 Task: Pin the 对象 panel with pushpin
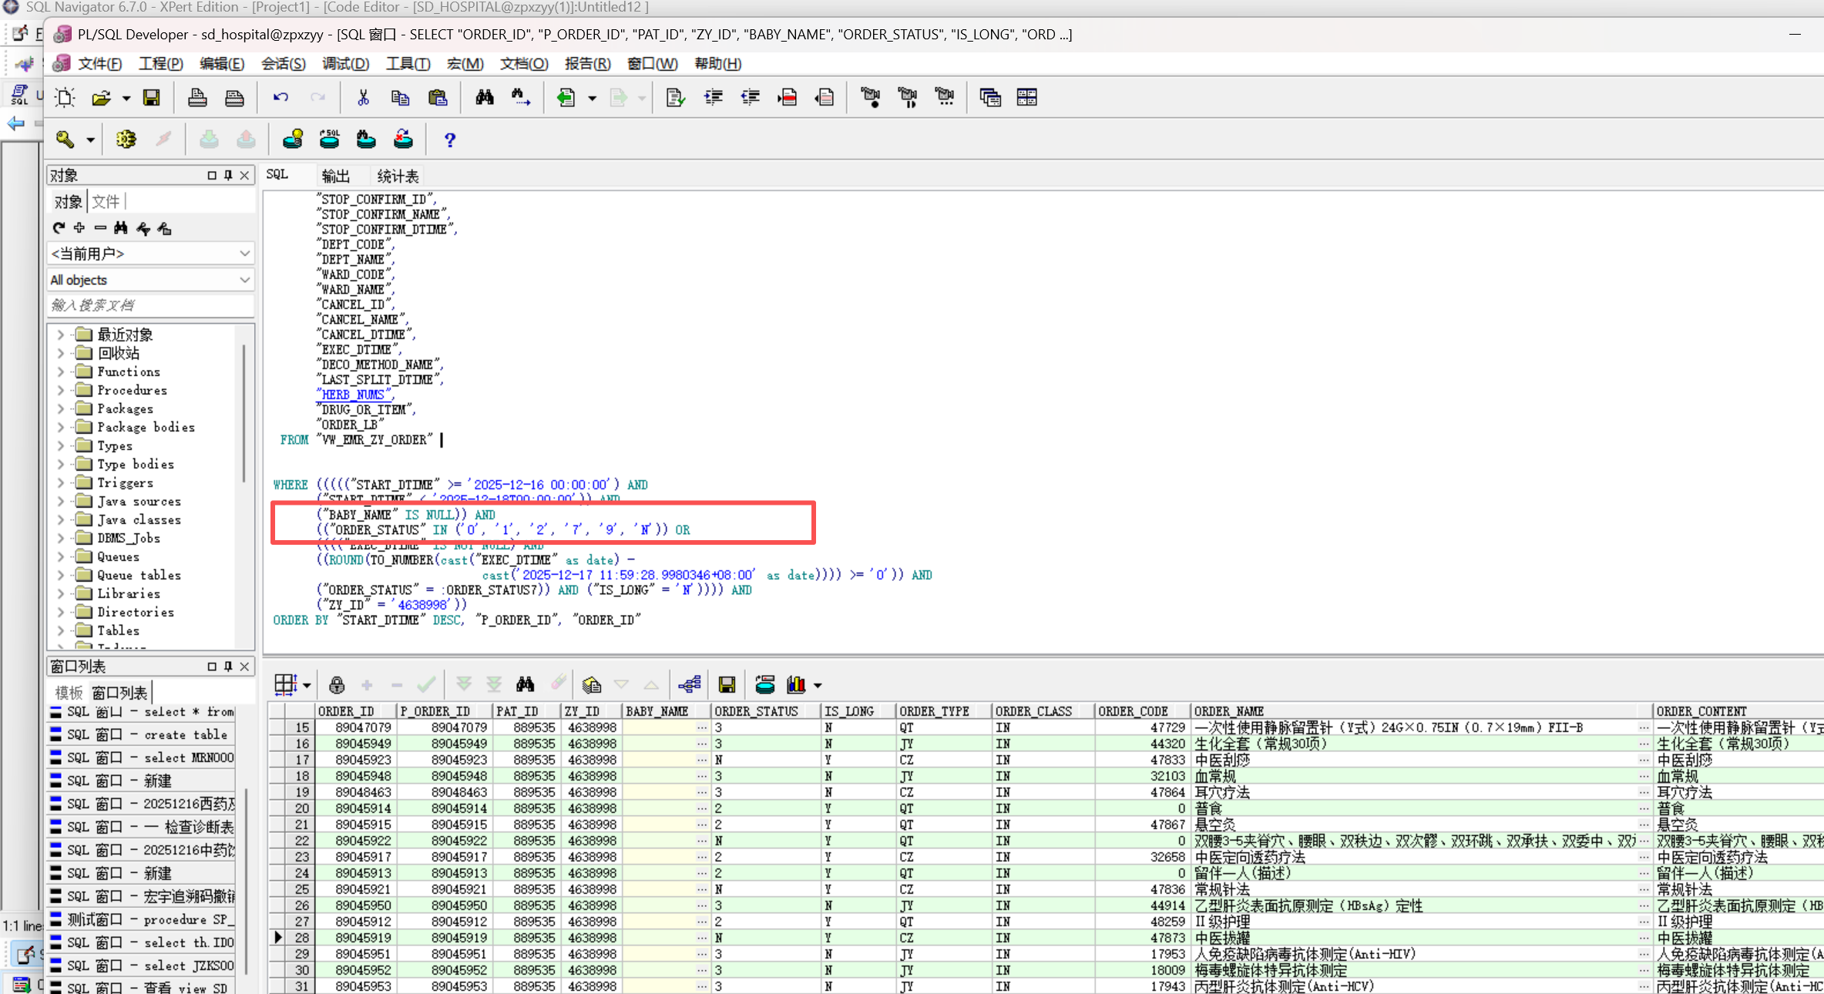pyautogui.click(x=228, y=176)
